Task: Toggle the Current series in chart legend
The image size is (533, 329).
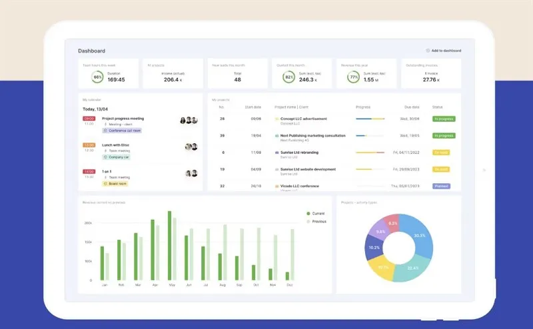Action: (x=308, y=214)
